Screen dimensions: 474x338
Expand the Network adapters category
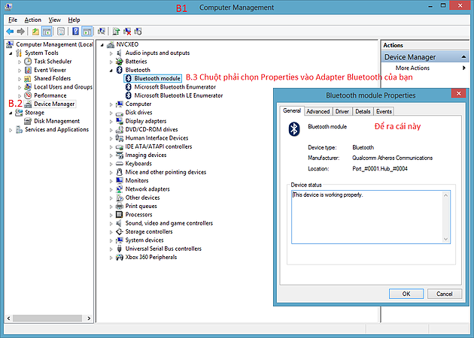(111, 189)
